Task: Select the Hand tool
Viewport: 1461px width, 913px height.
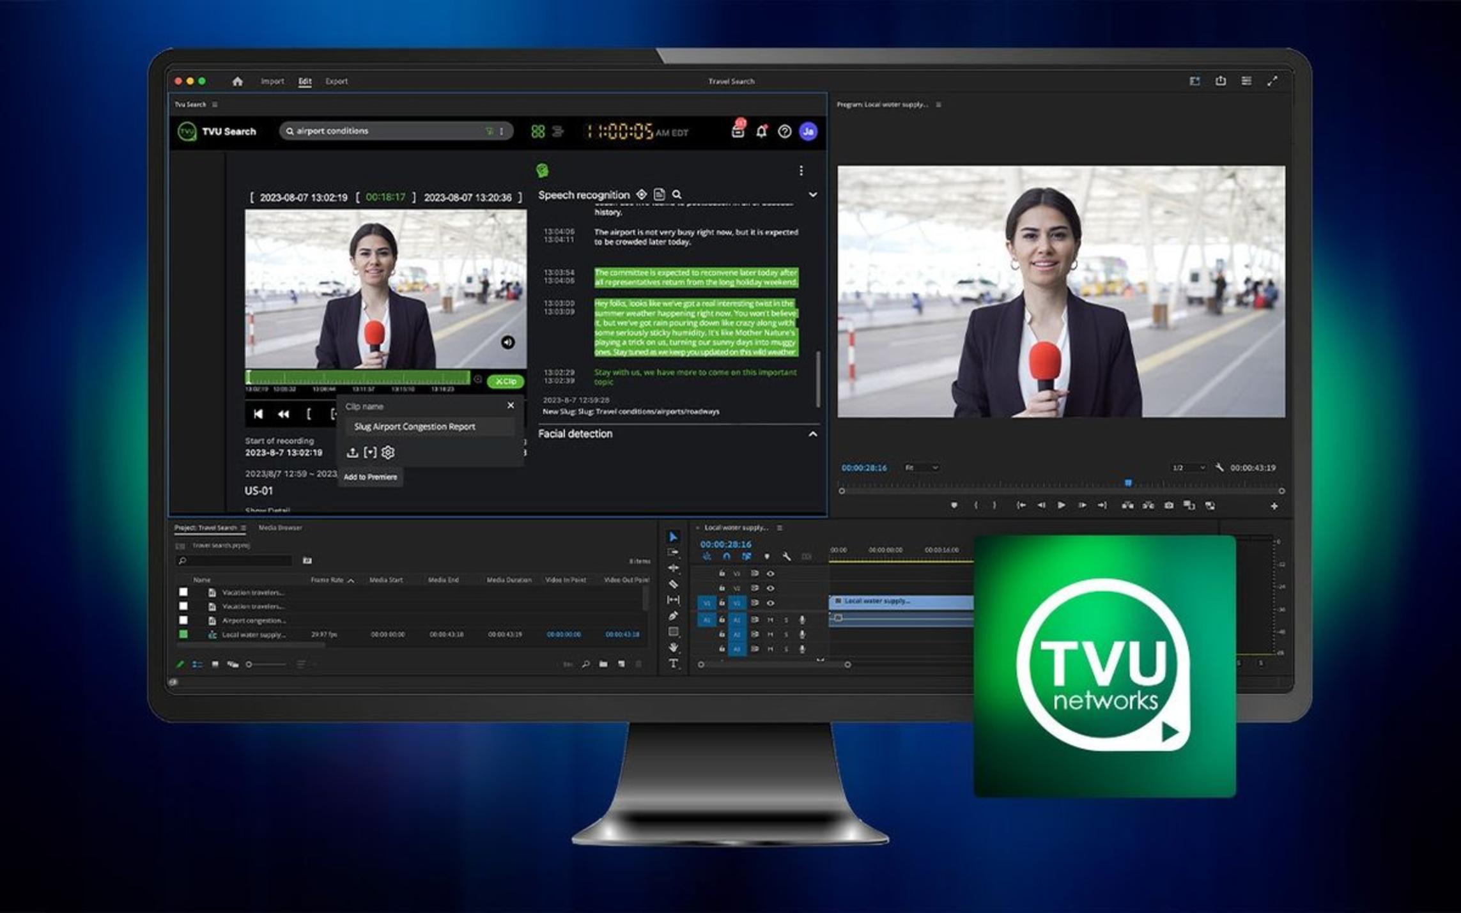Action: (x=673, y=648)
